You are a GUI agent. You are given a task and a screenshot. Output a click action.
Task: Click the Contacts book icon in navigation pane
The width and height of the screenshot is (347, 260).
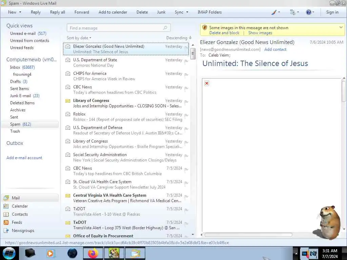point(6,214)
